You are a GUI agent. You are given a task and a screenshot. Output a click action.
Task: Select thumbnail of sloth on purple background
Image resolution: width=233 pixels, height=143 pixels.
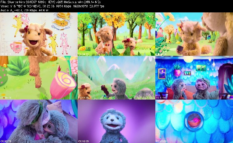[x=116, y=121]
